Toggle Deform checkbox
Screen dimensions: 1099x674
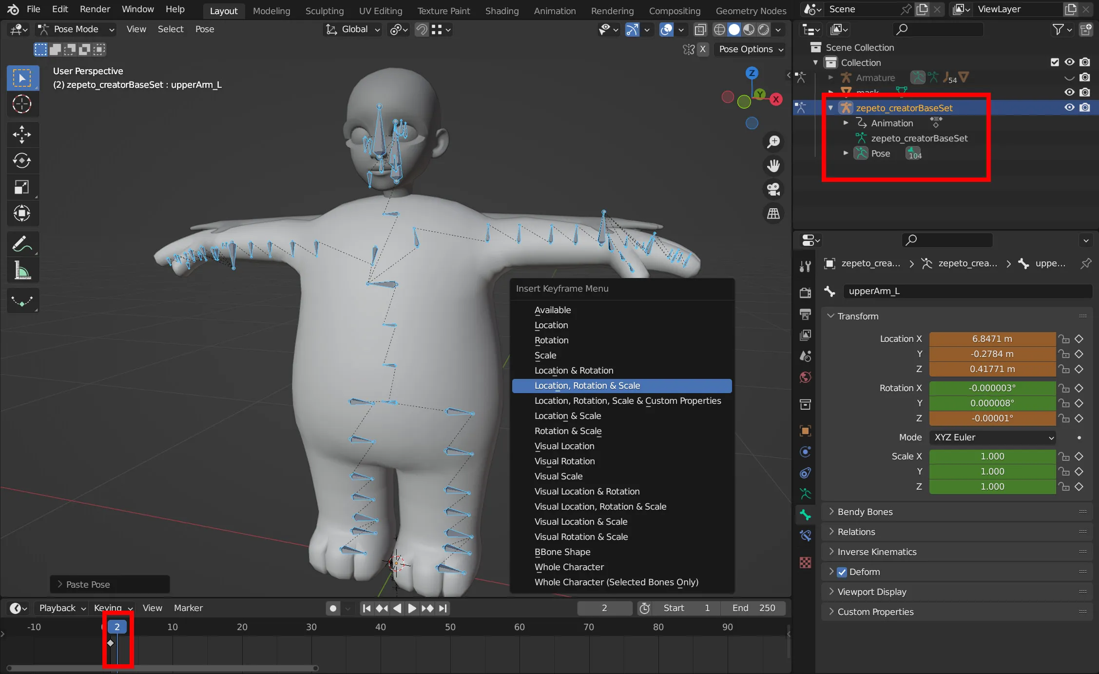[x=842, y=572]
